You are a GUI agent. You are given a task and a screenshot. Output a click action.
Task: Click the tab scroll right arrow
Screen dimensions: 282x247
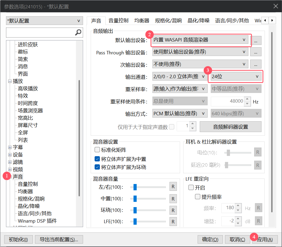(x=272, y=20)
